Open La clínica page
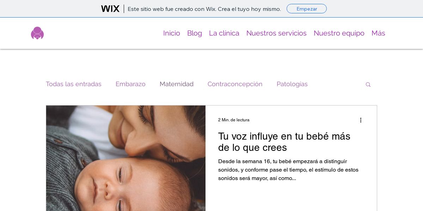This screenshot has height=211, width=423. pos(224,33)
